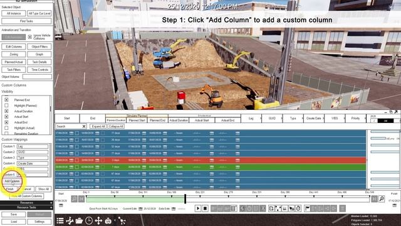This screenshot has width=401, height=226.
Task: Click the Add Column button
Action: coord(12,181)
